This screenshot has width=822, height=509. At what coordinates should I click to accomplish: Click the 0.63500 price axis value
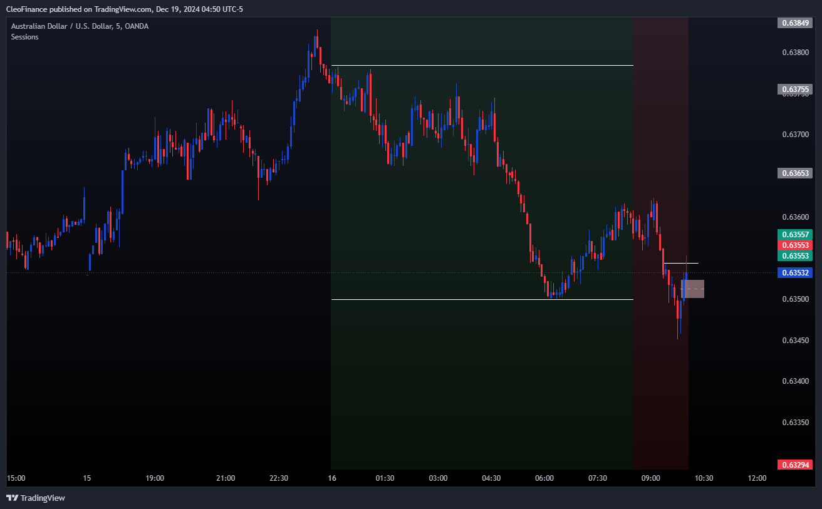point(795,299)
